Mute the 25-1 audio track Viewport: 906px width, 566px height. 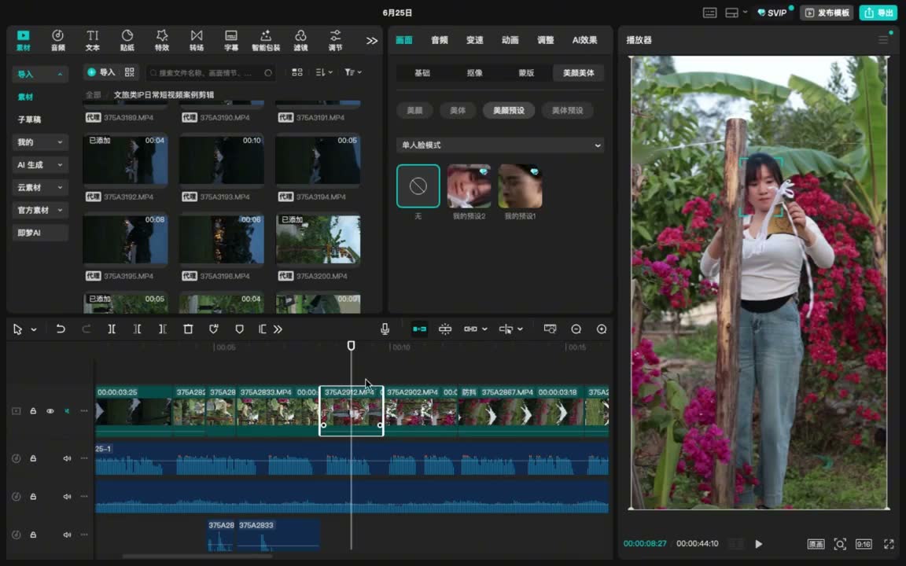coord(67,458)
